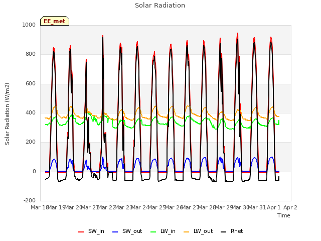Image resolution: width=321 pixels, height=241 pixels.
Task: Click the red SW_in legend swatch
Action: click(81, 232)
